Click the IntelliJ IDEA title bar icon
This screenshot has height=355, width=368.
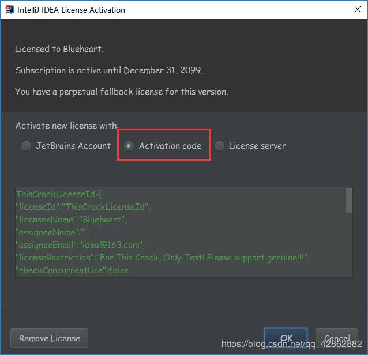point(10,10)
